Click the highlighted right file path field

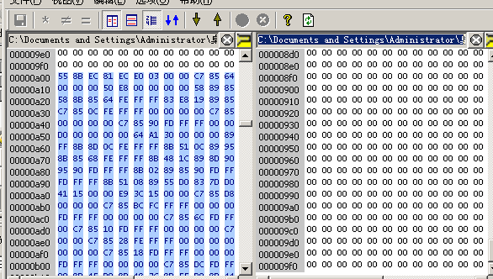[x=361, y=40]
